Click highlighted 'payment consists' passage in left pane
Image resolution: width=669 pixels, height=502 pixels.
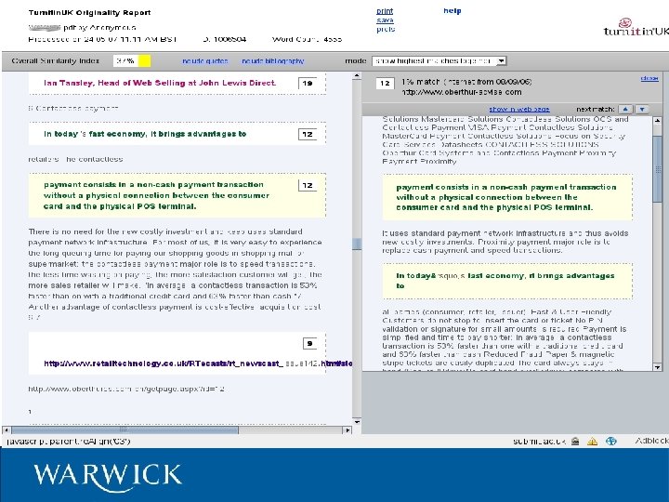point(157,195)
